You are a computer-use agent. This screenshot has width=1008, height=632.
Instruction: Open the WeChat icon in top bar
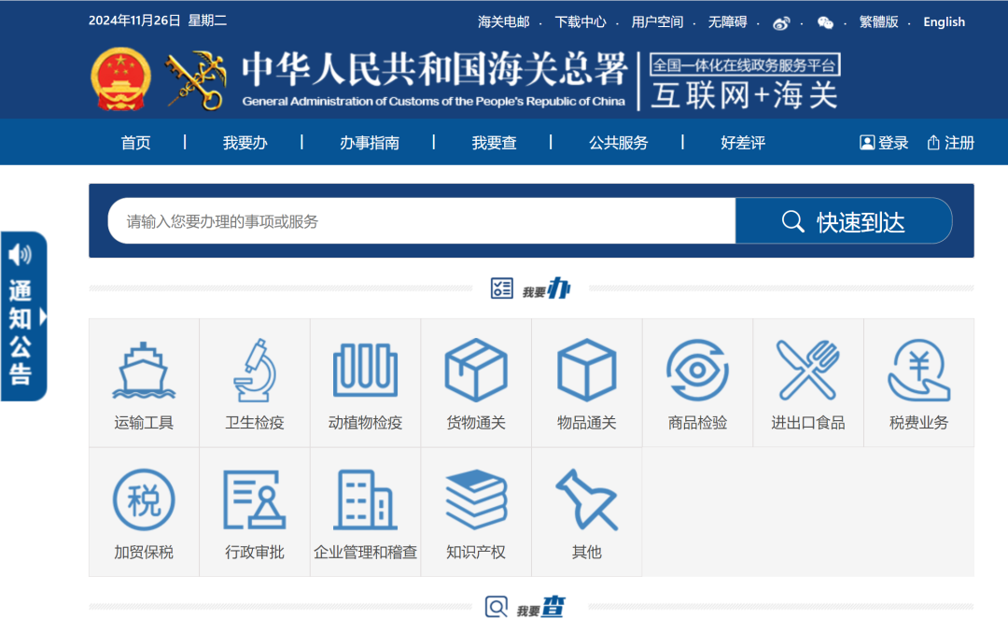coord(825,23)
